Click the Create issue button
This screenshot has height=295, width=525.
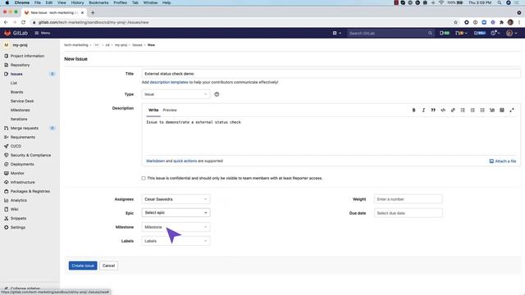click(x=83, y=265)
